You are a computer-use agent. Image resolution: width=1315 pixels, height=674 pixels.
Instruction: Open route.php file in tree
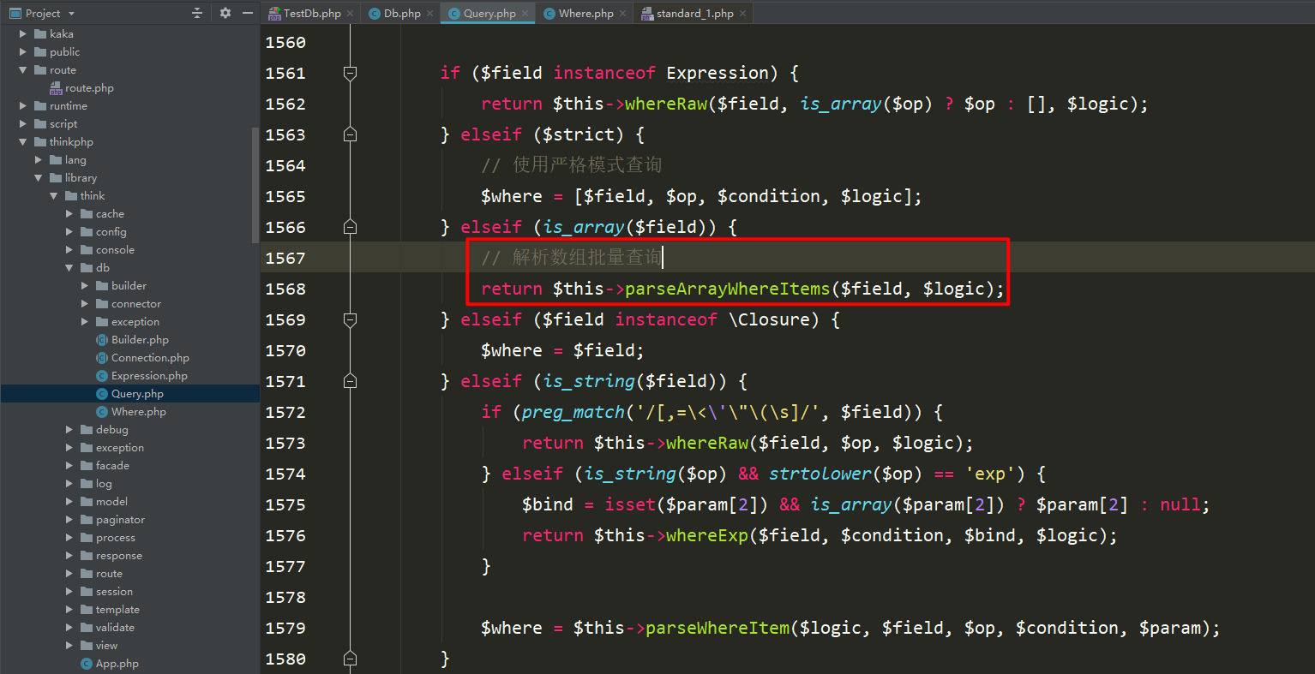(89, 88)
